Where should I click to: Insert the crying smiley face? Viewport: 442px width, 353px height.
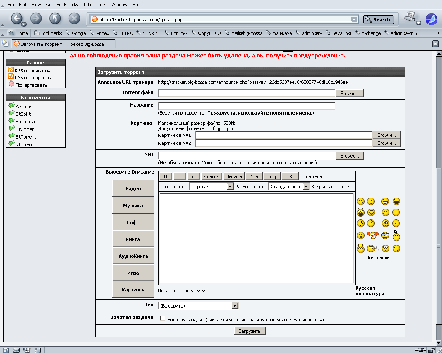(385, 223)
